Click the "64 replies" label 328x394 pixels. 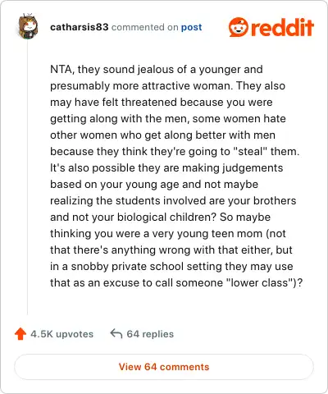[x=150, y=334]
